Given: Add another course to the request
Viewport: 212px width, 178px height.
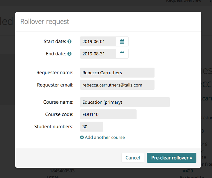Looking at the screenshot, I should pos(102,138).
